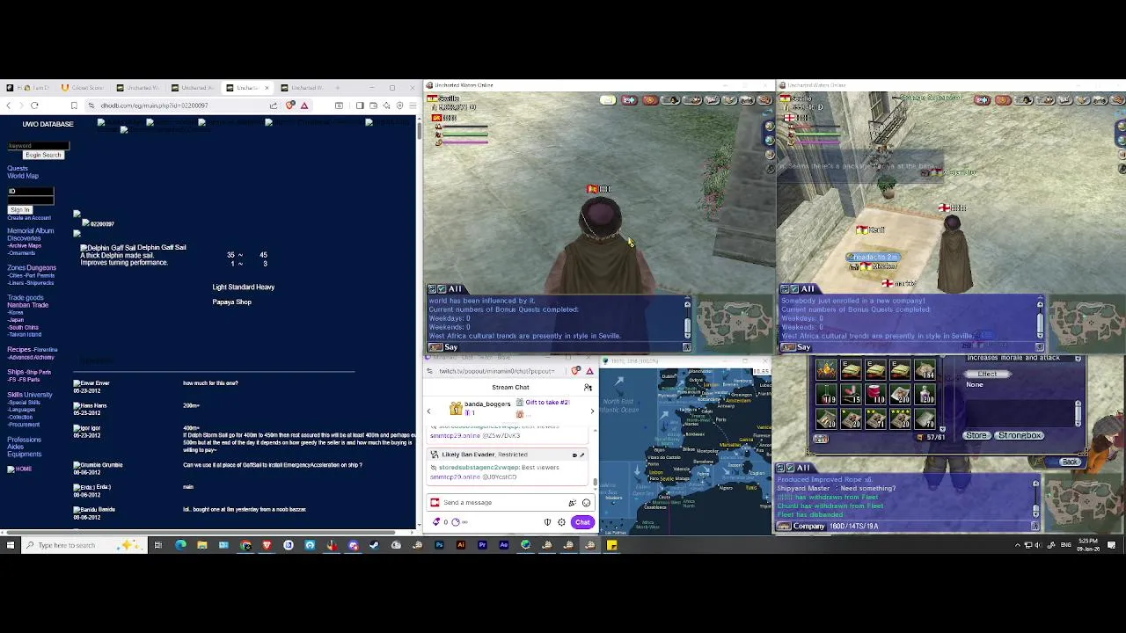Go to the HOME link in the sidebar
1126x633 pixels.
point(23,469)
